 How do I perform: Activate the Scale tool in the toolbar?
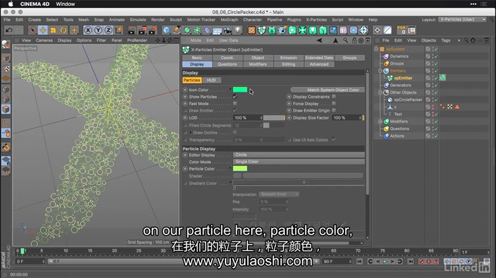pos(53,30)
